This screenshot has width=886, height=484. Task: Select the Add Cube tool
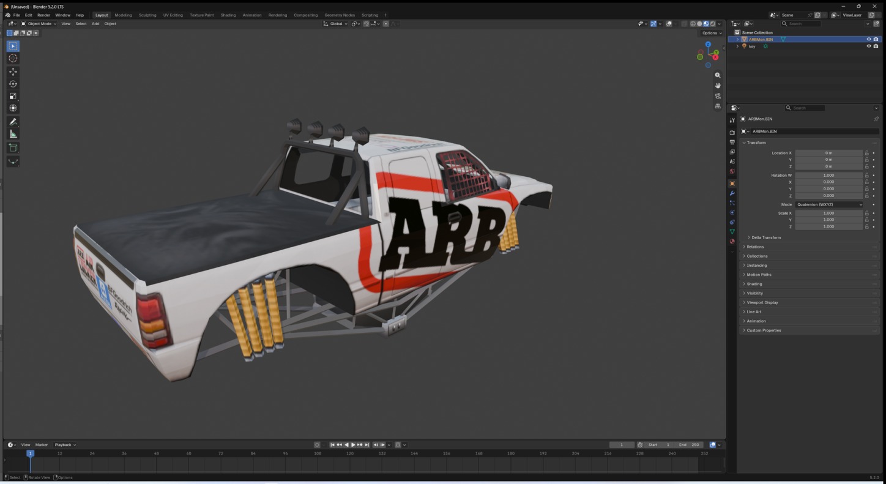13,147
